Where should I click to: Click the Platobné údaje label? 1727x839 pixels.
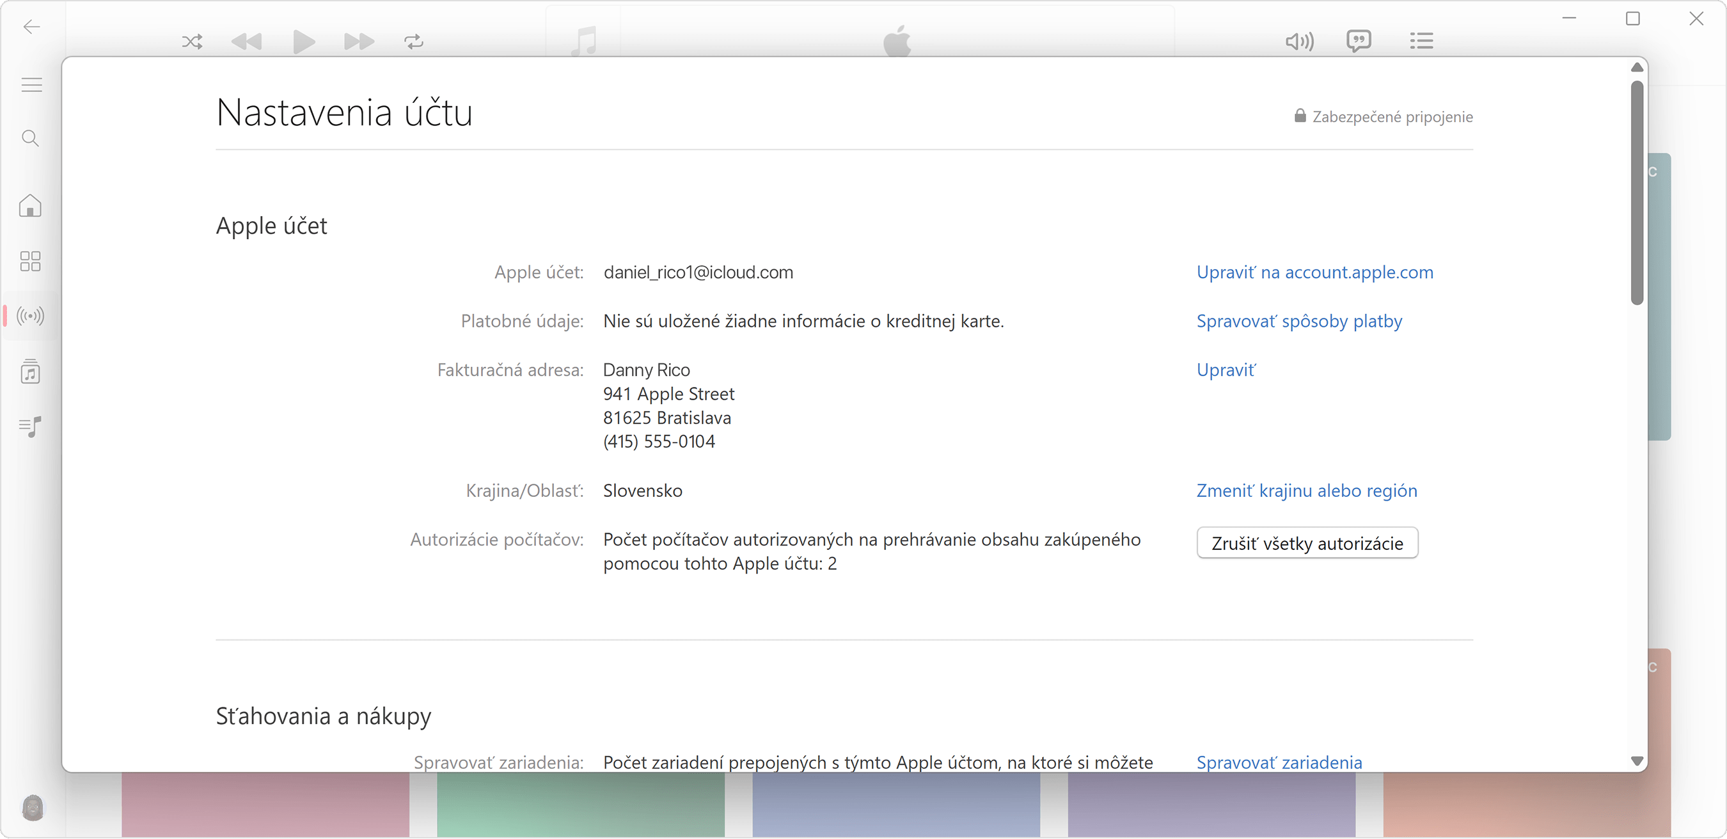pos(522,321)
